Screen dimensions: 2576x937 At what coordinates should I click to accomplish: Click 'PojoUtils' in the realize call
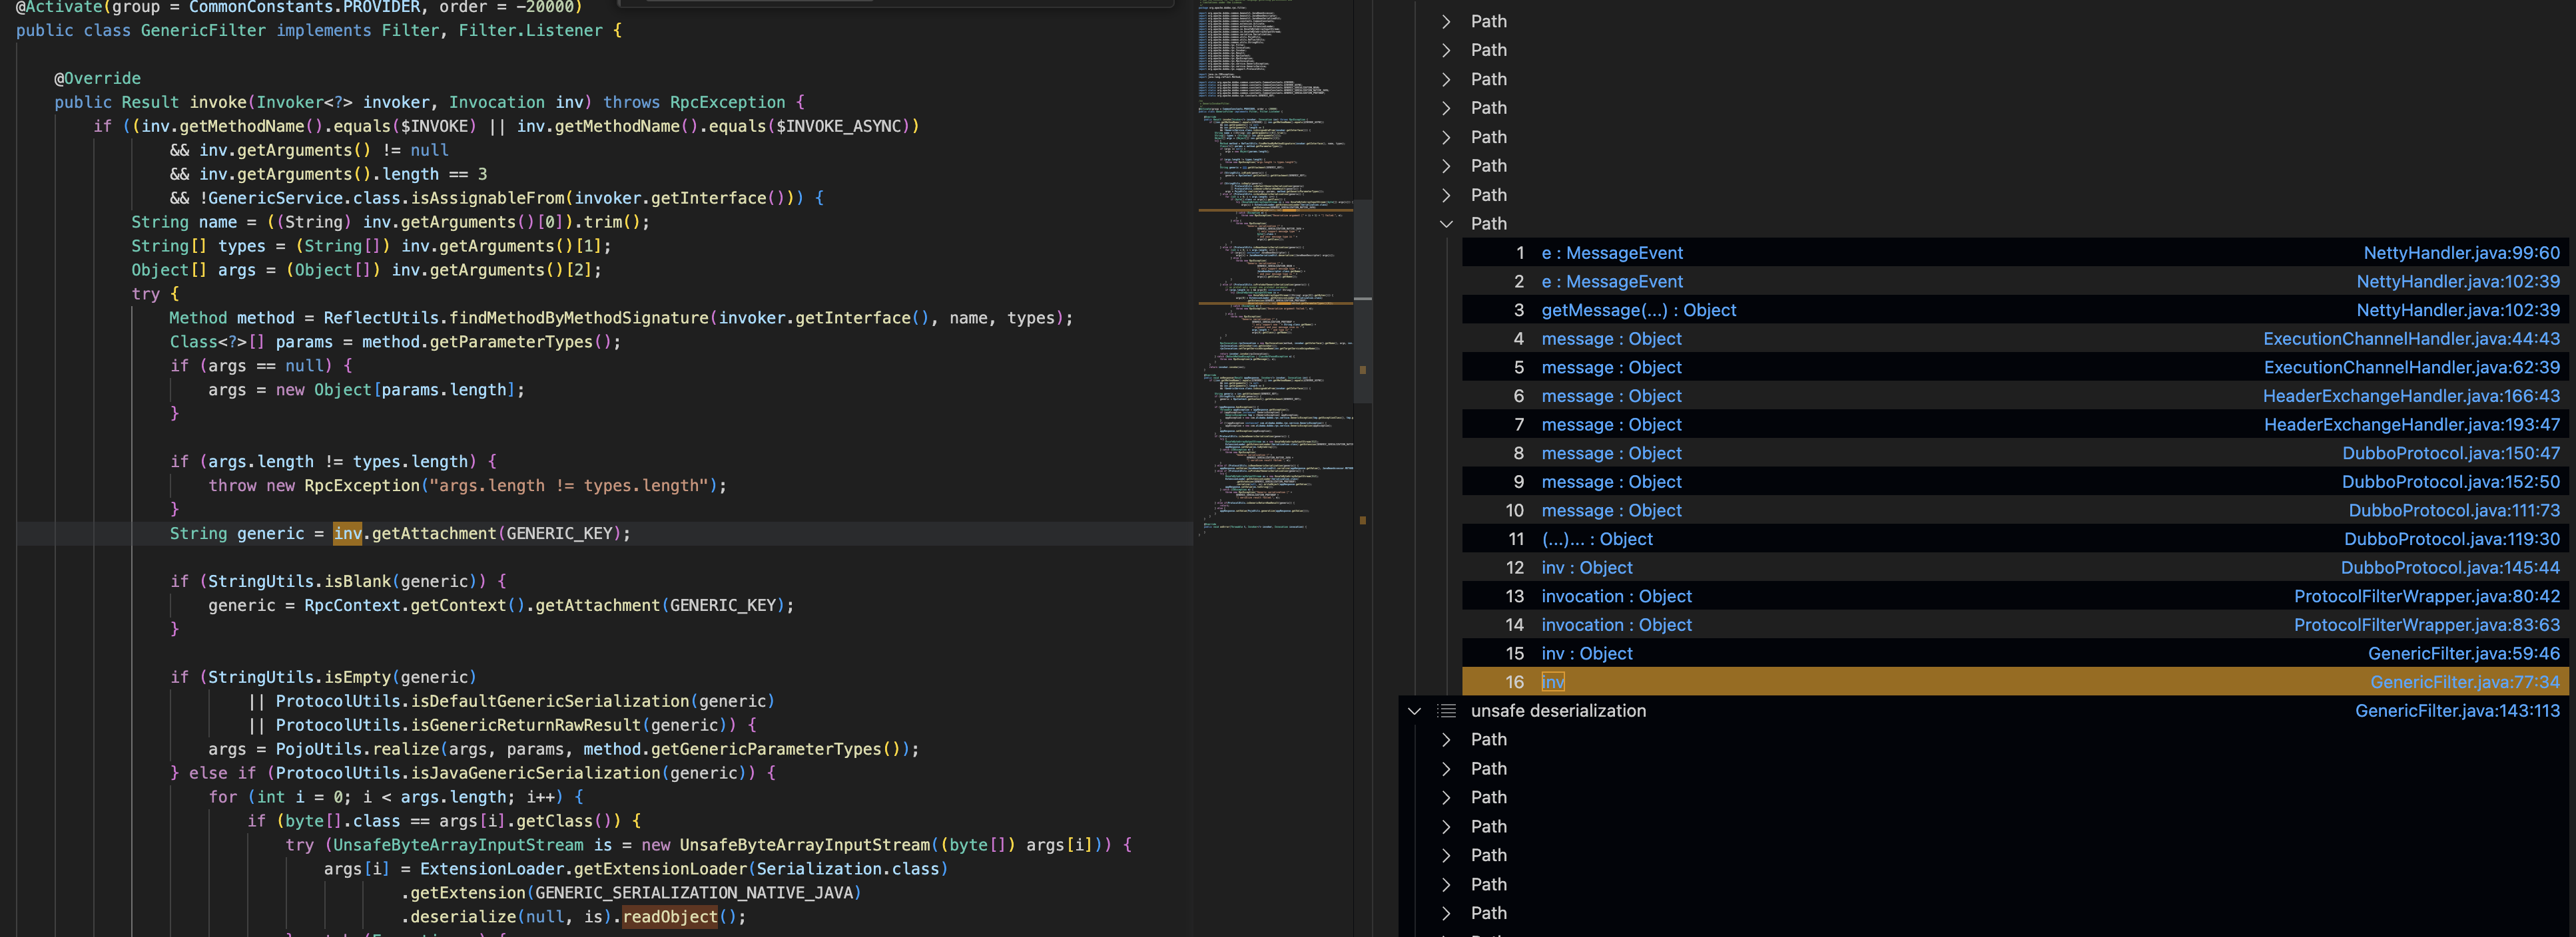pyautogui.click(x=318, y=749)
